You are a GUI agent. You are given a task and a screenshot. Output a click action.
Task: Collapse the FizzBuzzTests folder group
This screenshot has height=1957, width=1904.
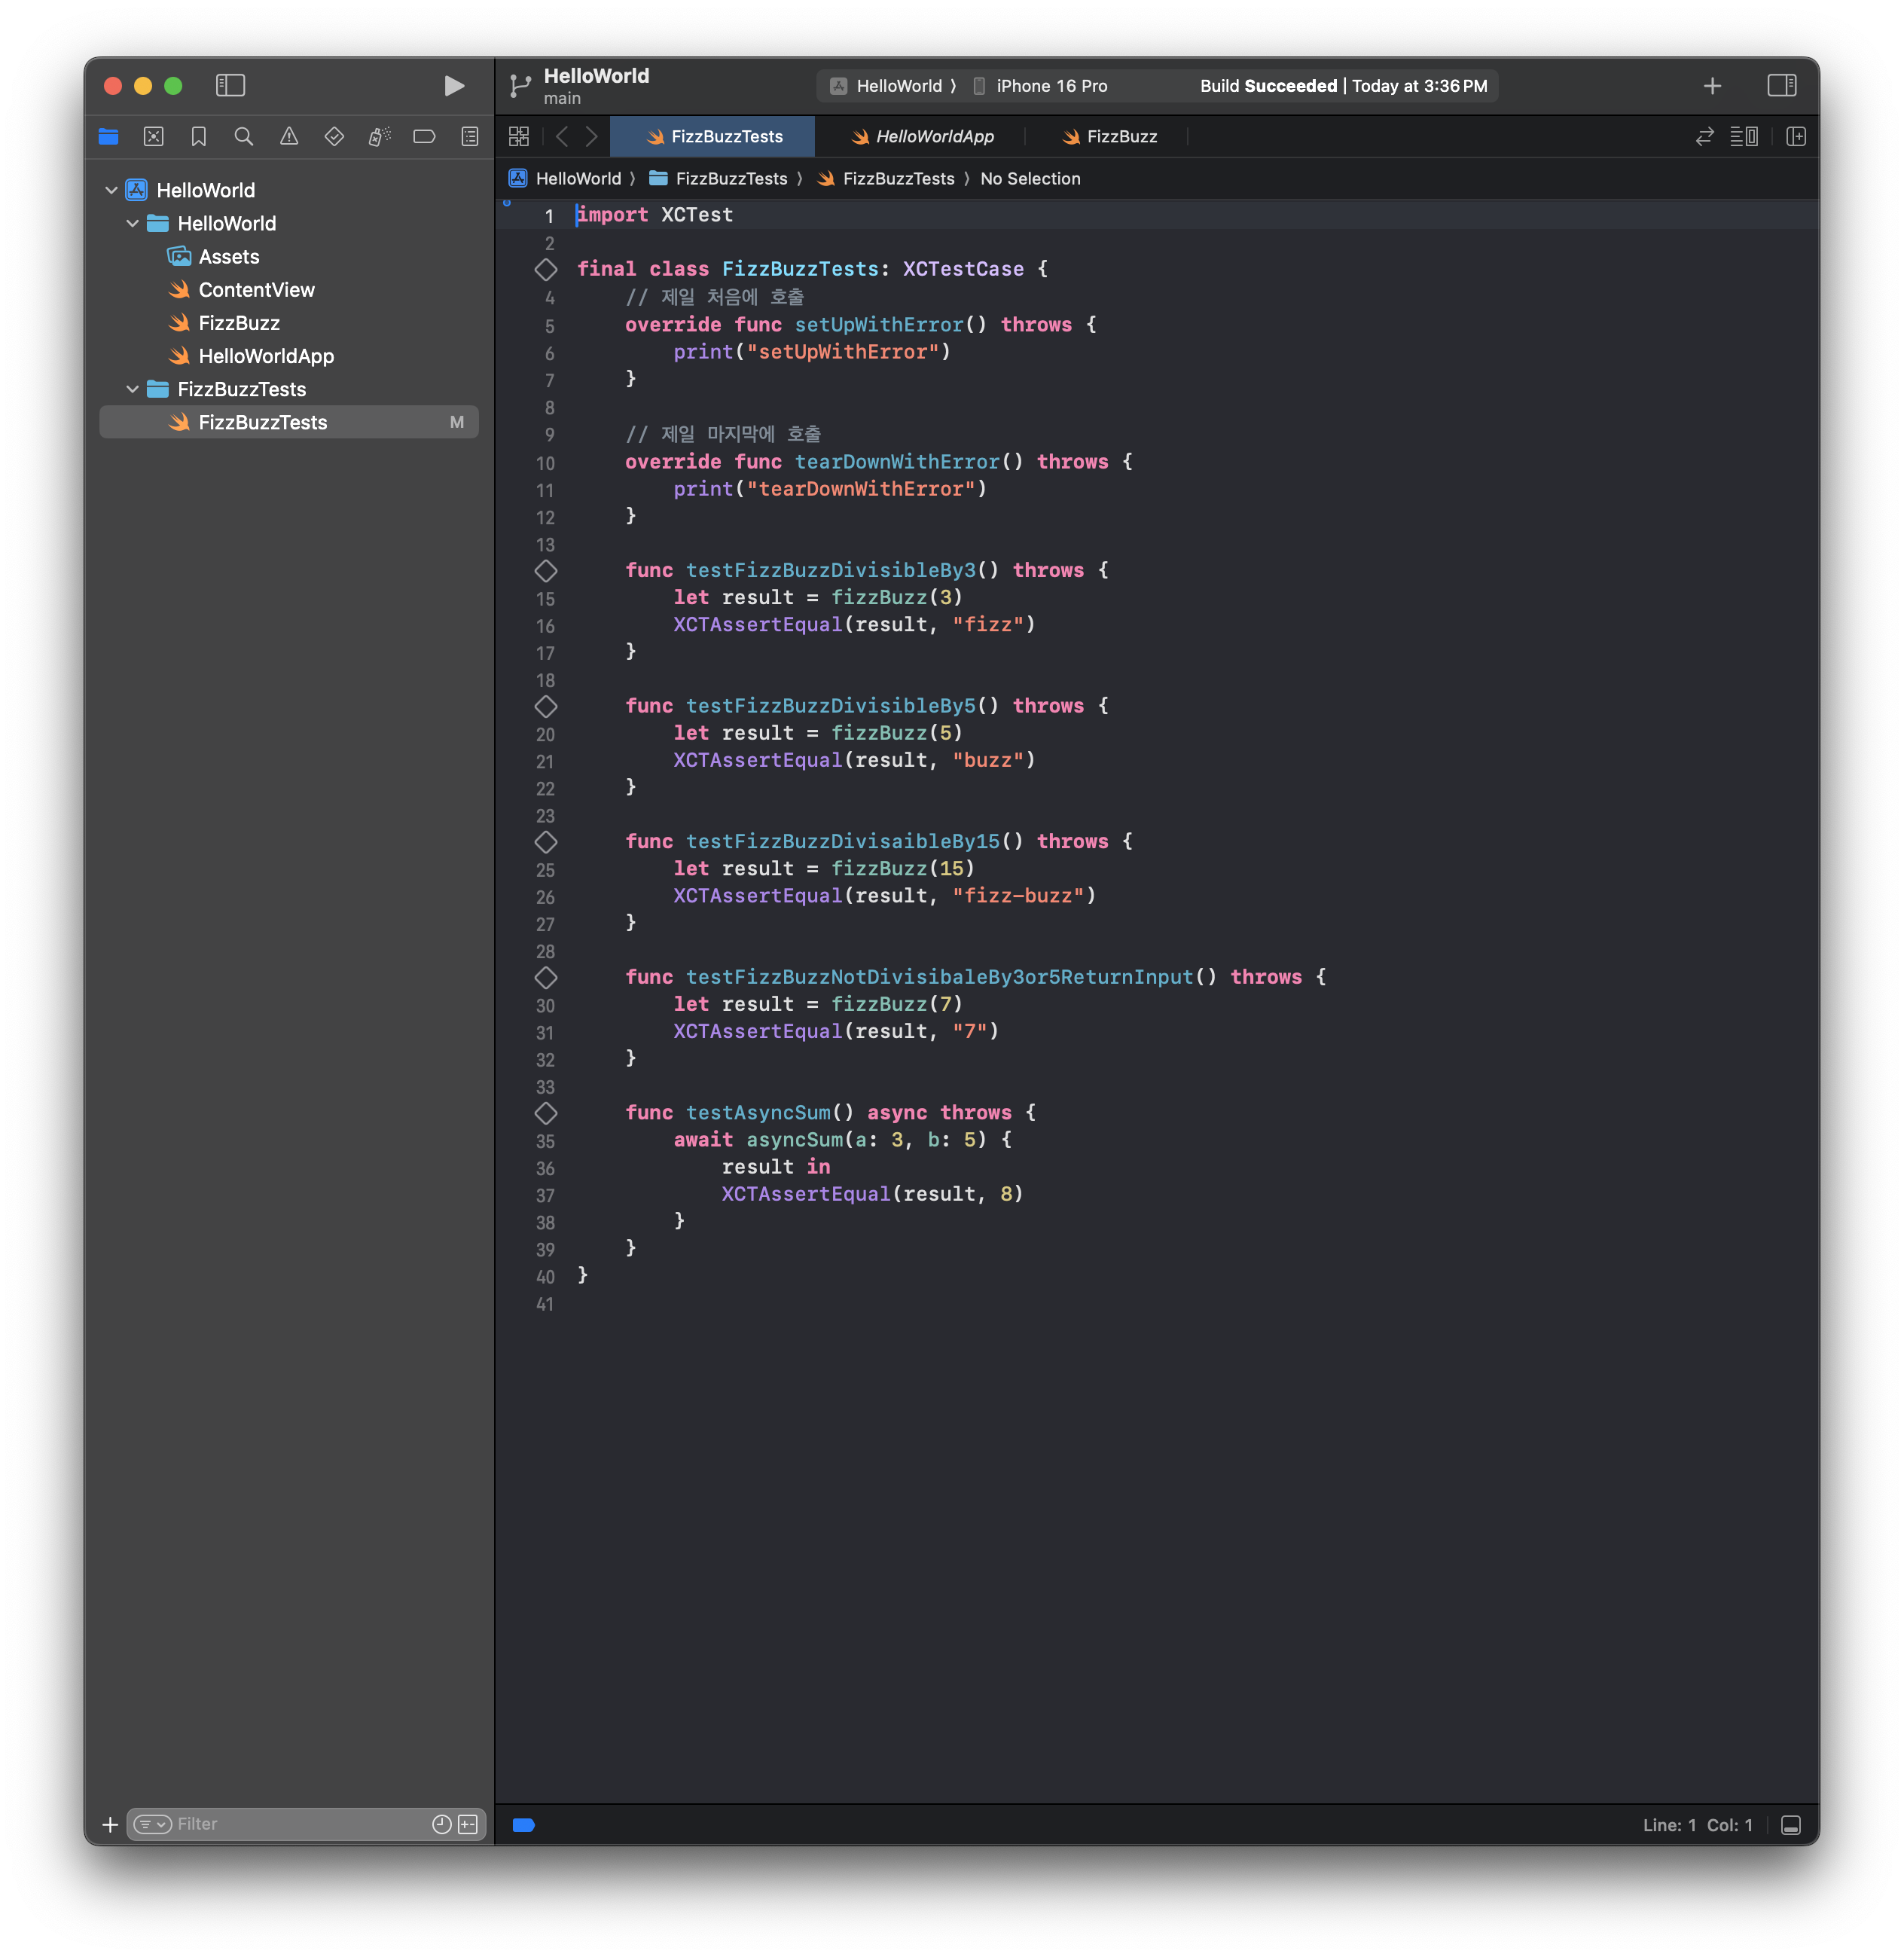[132, 389]
